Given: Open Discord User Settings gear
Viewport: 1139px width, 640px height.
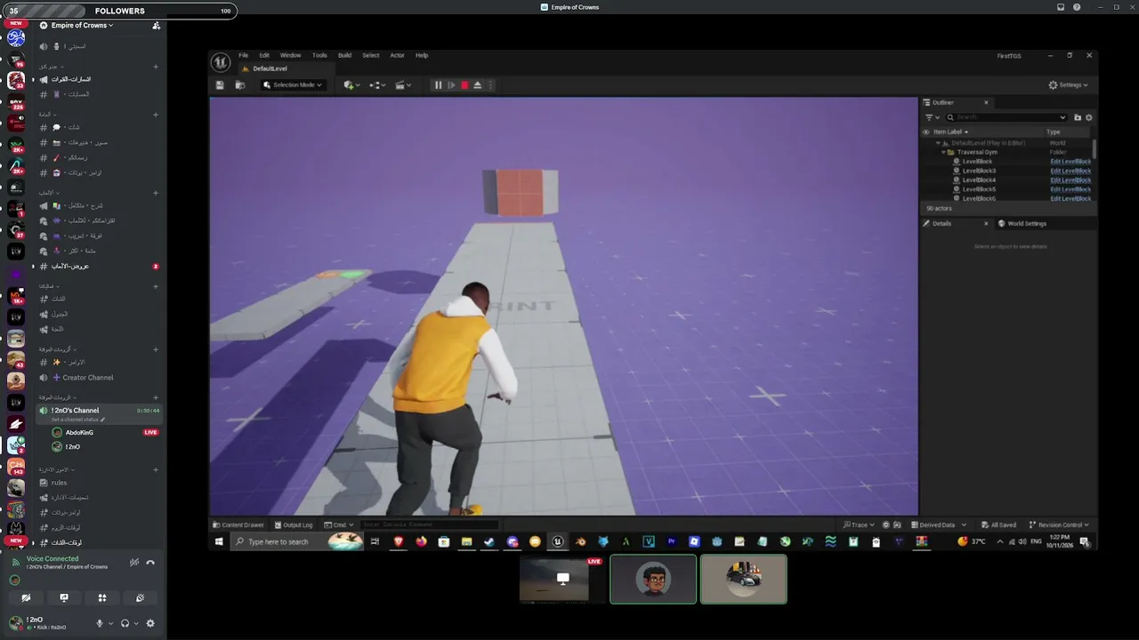Looking at the screenshot, I should pos(150,623).
